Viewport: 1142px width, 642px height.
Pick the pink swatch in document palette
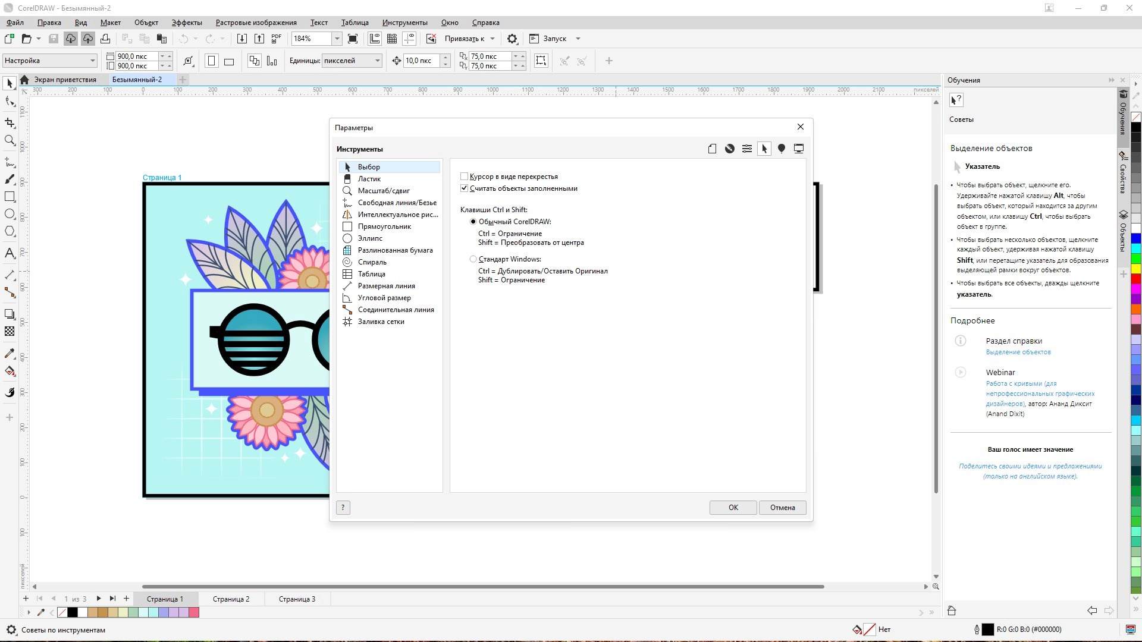pos(194,612)
